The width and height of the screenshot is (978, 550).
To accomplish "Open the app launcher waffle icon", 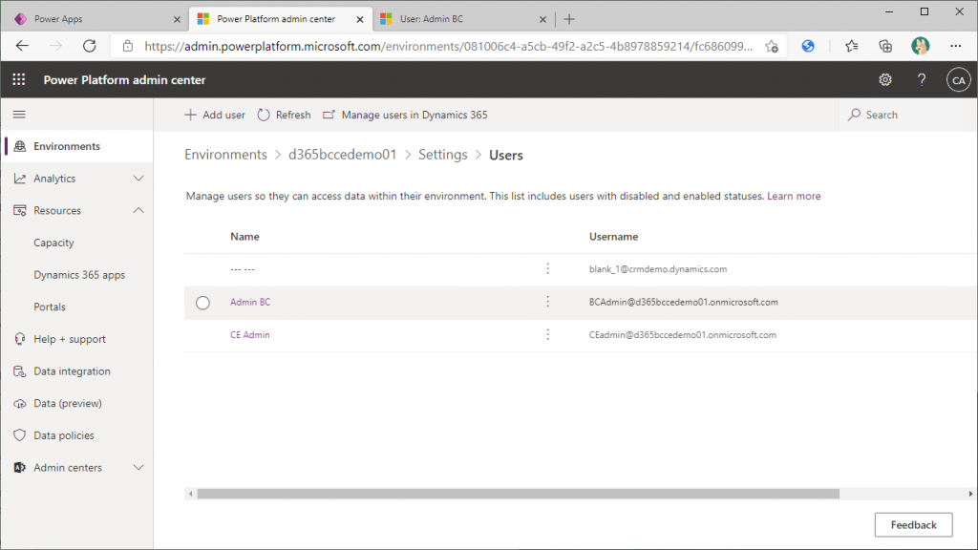I will (x=19, y=80).
